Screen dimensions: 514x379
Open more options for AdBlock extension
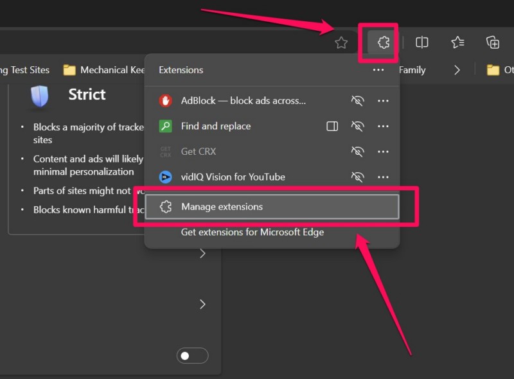coord(384,100)
